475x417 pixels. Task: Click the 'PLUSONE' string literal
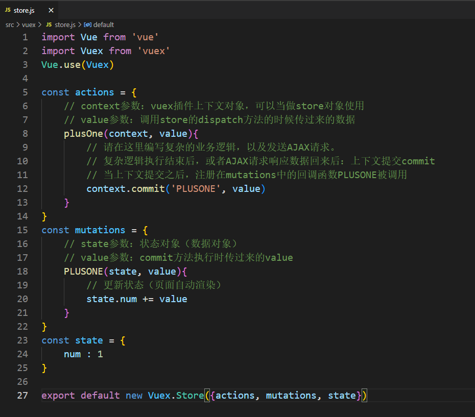196,189
